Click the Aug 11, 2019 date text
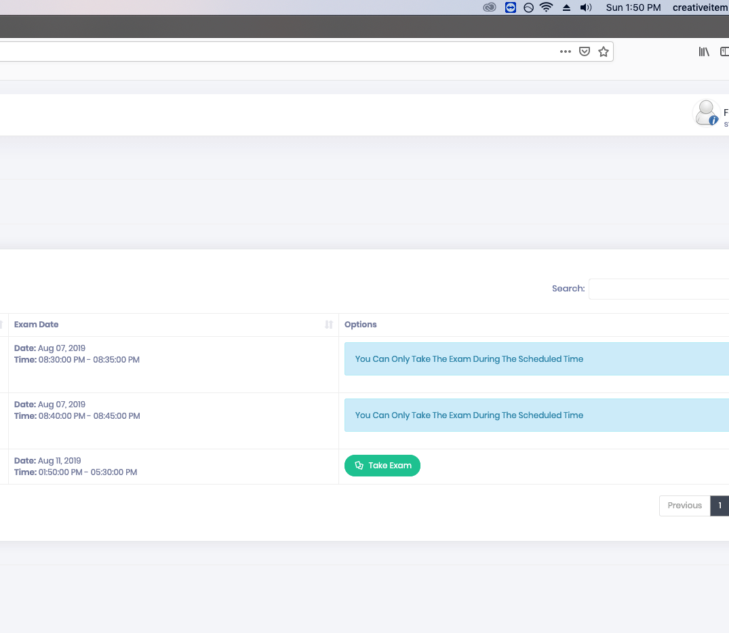Screen dimensions: 729x633 (x=60, y=461)
